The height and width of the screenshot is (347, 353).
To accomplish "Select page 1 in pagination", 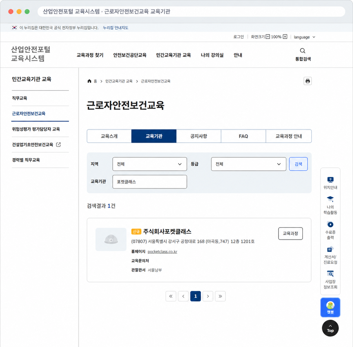I will pyautogui.click(x=196, y=296).
